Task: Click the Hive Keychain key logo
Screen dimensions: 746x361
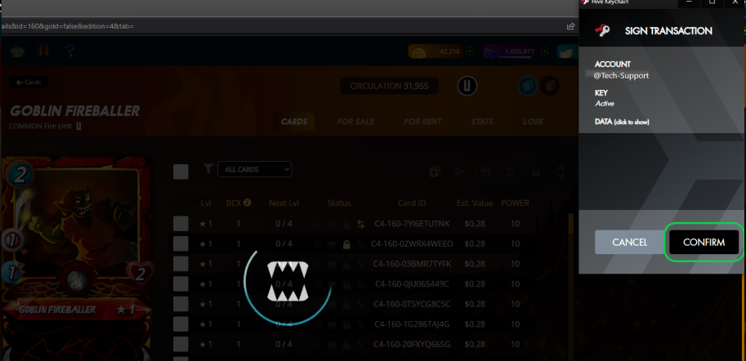Action: [x=602, y=31]
